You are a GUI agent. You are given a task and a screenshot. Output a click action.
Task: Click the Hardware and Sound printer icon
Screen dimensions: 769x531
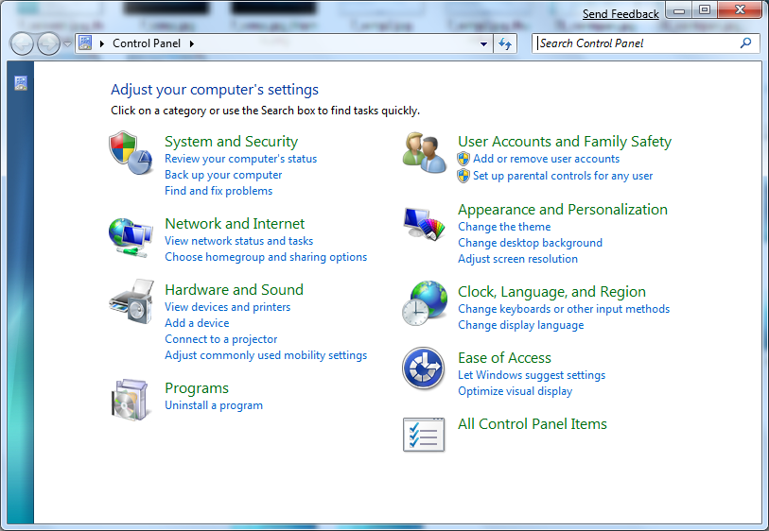pyautogui.click(x=131, y=301)
